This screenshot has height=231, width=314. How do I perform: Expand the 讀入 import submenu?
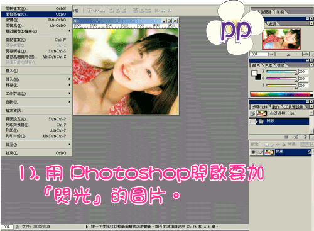click(x=70, y=79)
